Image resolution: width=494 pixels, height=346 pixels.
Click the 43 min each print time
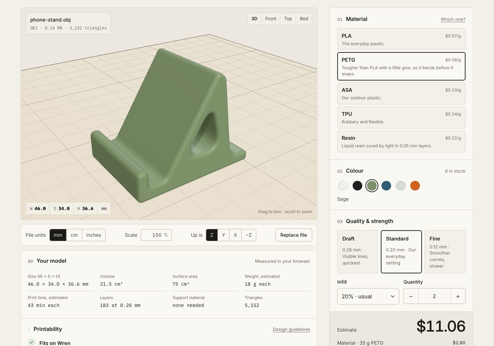click(x=44, y=305)
